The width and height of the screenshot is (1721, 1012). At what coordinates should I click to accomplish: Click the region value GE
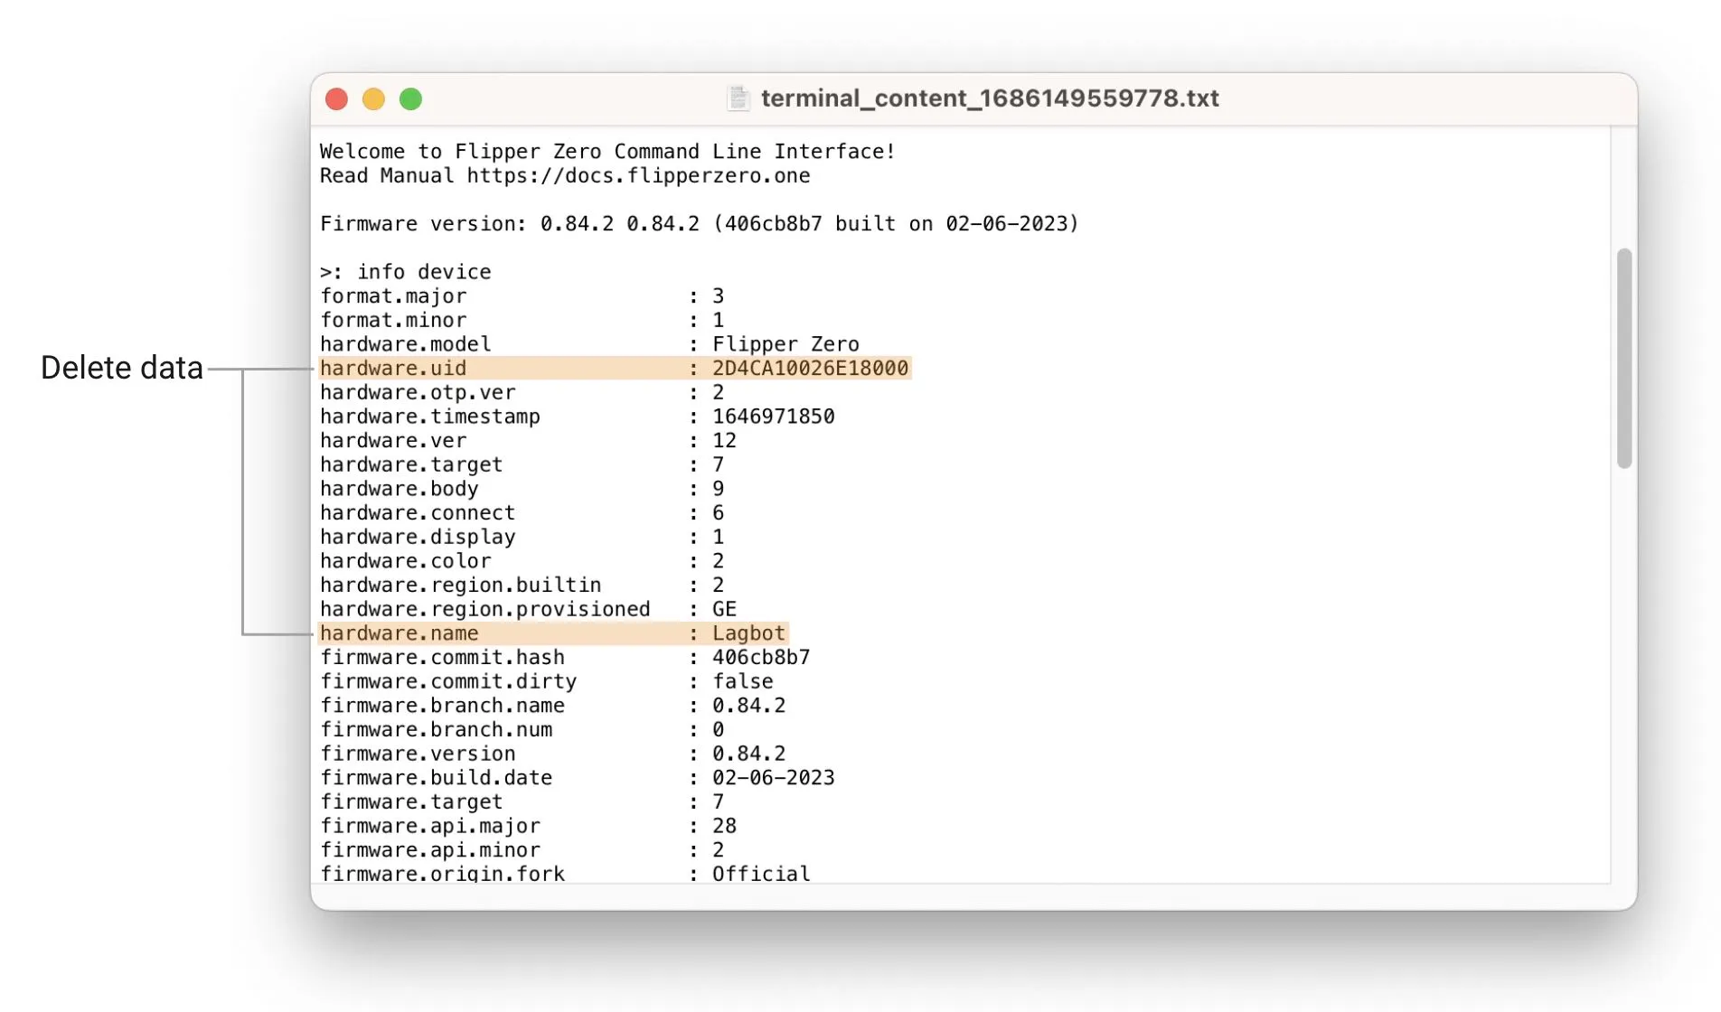click(x=725, y=609)
